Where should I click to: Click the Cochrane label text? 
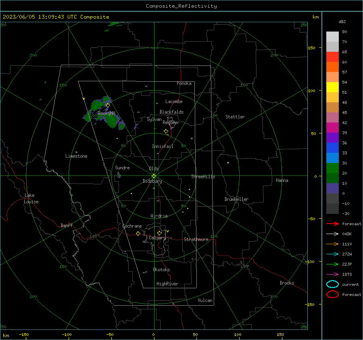click(x=132, y=226)
